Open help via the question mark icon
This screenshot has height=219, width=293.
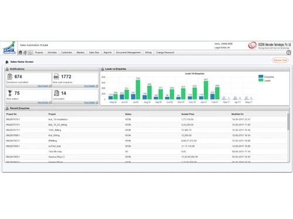coord(288,53)
